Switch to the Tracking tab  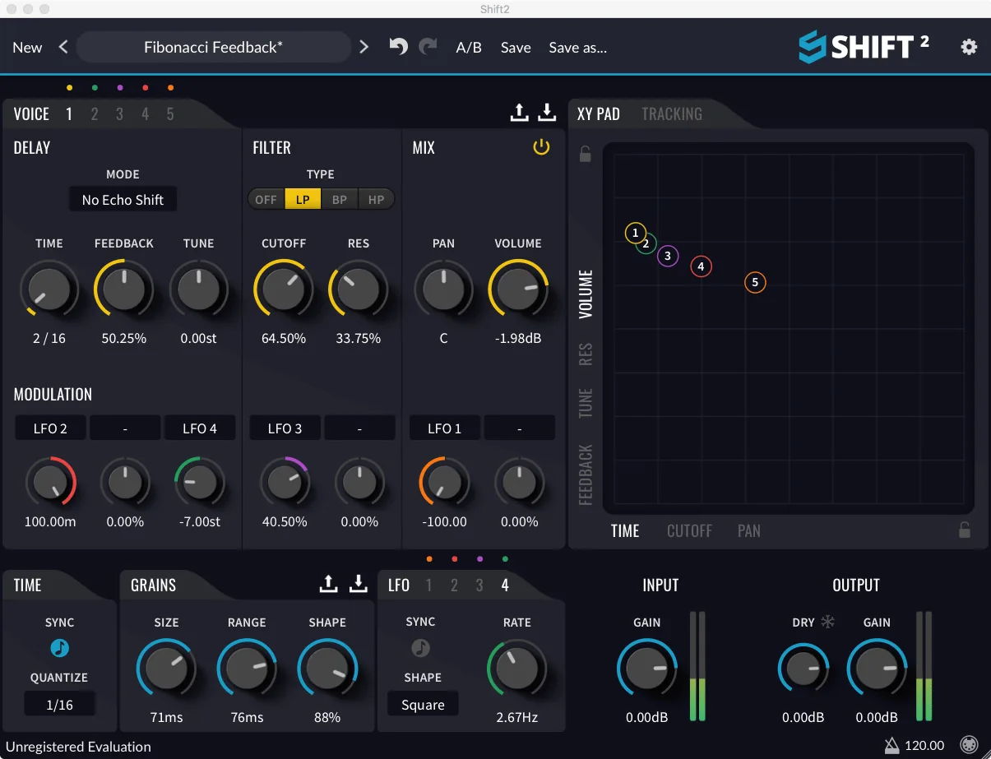point(672,113)
